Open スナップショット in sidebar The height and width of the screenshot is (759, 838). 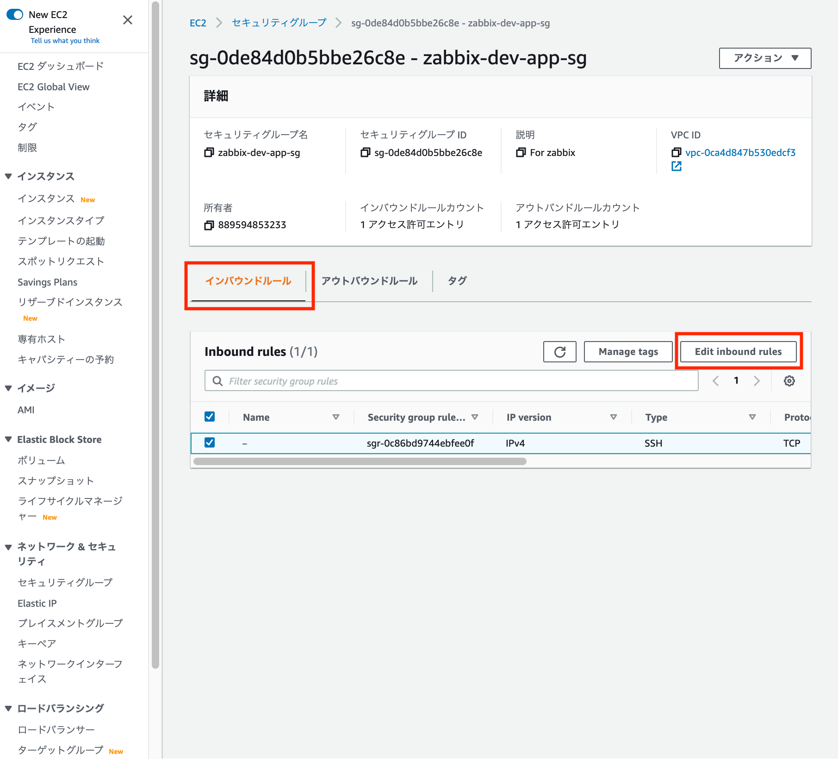56,481
